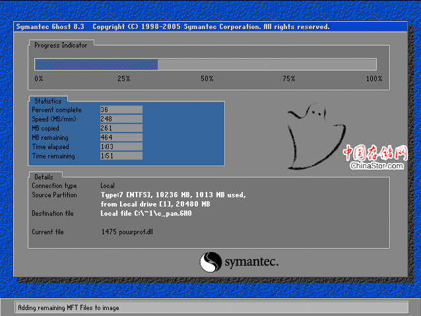Click the 75% progress scale label
Viewport: 421px width, 316px height.
289,79
